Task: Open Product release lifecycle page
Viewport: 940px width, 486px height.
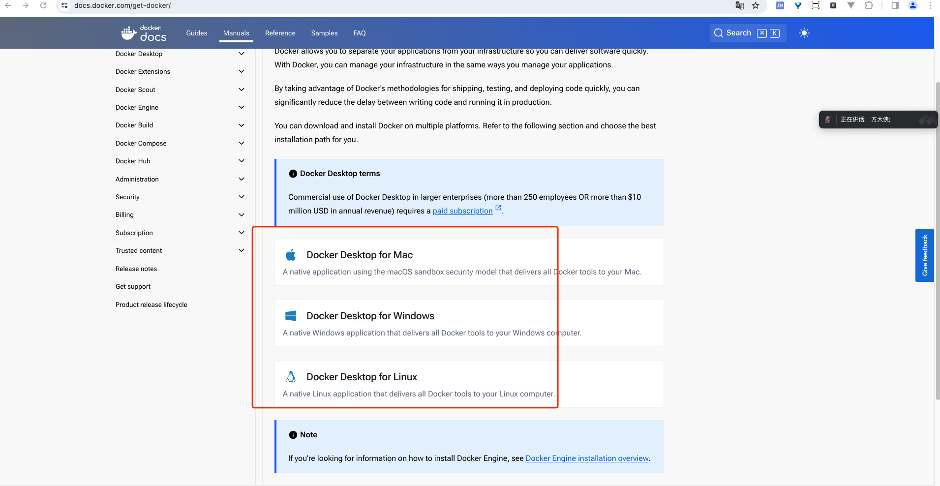Action: [x=152, y=304]
